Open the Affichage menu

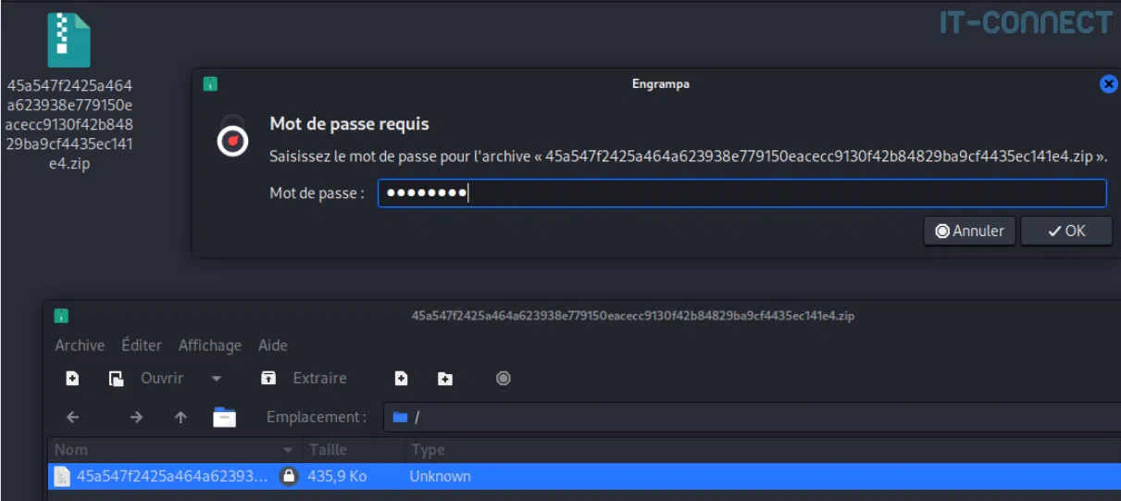tap(210, 345)
